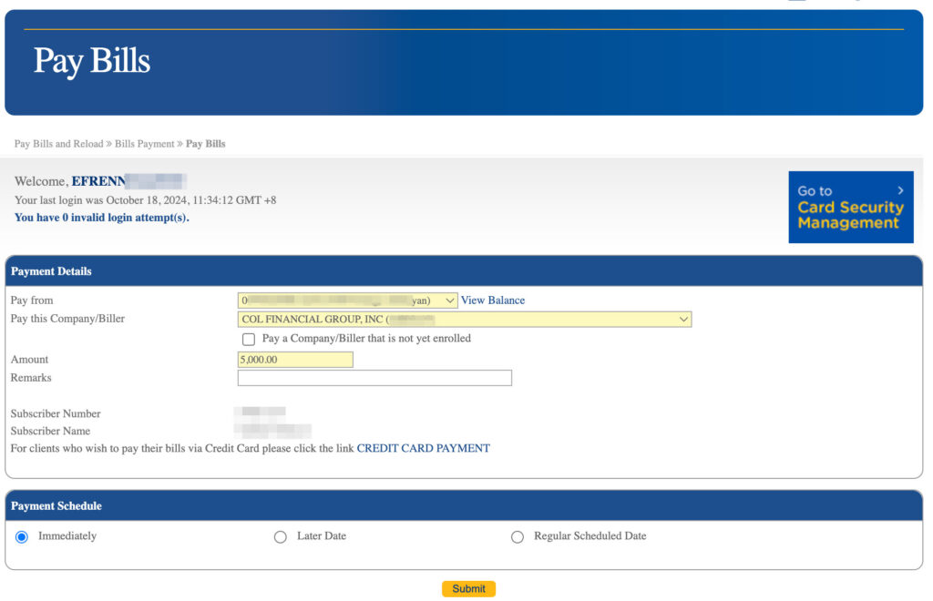The width and height of the screenshot is (933, 601).
Task: Select the Immediately payment schedule
Action: [21, 536]
